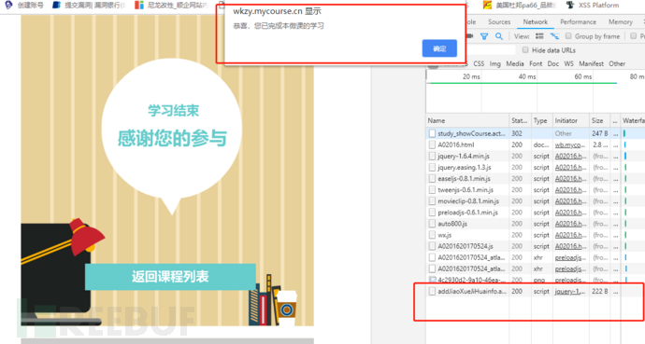This screenshot has width=645, height=344.
Task: Select large request rows view icon
Action: (539, 36)
